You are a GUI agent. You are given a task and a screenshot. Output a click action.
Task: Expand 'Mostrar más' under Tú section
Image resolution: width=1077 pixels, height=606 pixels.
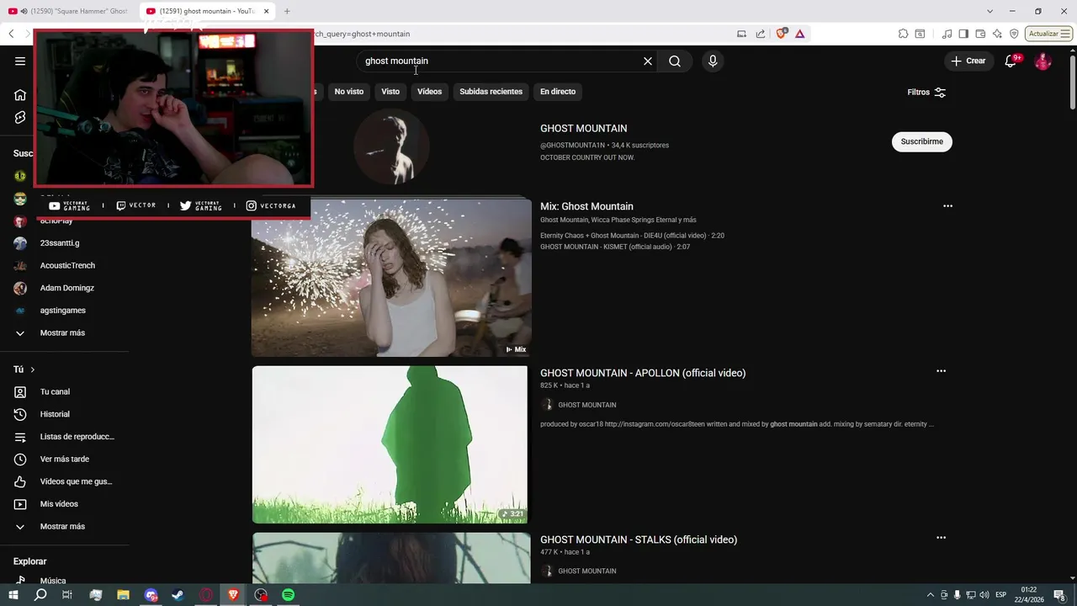pyautogui.click(x=63, y=526)
